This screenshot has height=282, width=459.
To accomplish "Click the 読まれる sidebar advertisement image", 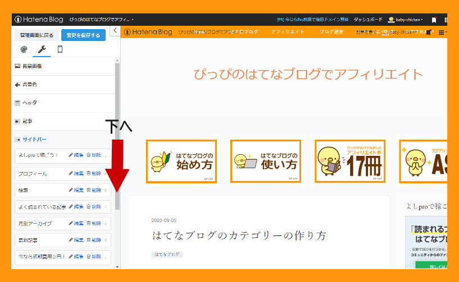I will click(x=426, y=243).
